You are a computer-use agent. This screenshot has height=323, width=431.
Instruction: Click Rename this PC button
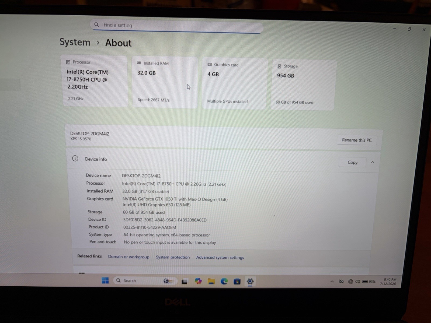pos(357,140)
